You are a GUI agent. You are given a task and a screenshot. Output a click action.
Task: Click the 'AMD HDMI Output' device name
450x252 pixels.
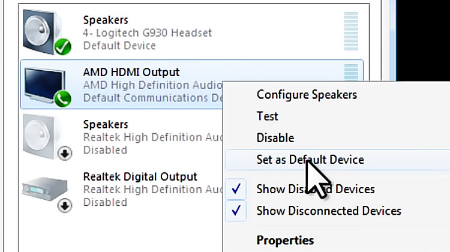coord(131,72)
